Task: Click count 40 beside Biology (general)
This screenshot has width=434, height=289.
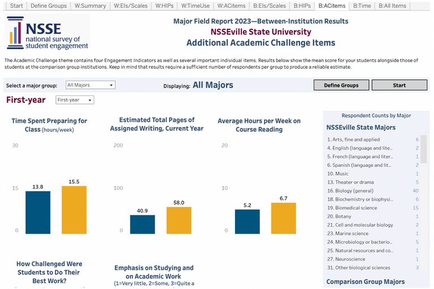Action: tap(415, 191)
